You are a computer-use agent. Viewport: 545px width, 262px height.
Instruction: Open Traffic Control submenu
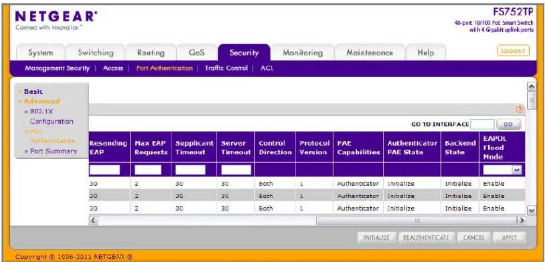pos(226,68)
